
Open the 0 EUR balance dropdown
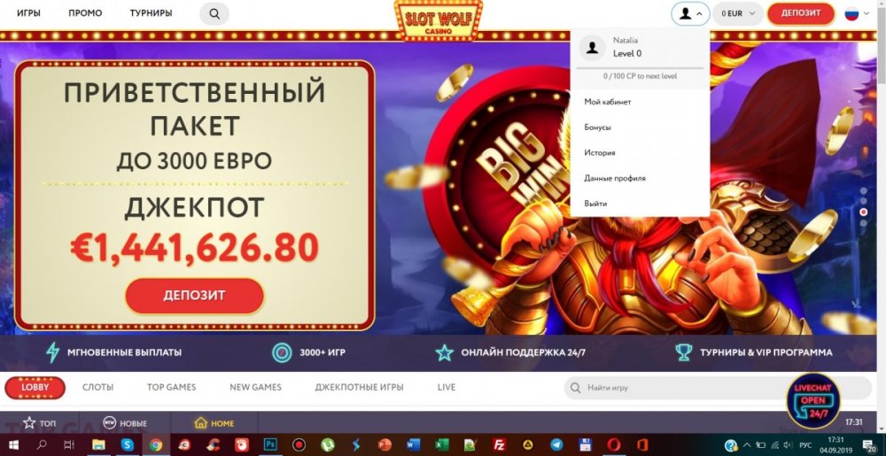738,13
